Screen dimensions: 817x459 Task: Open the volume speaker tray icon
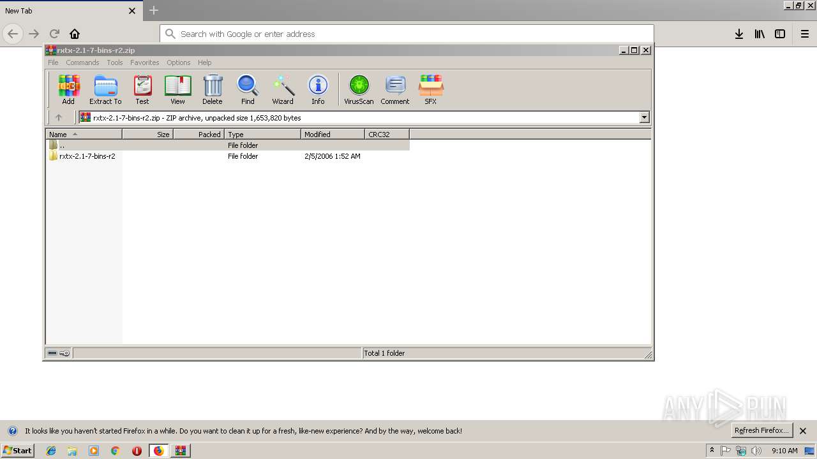pyautogui.click(x=756, y=451)
